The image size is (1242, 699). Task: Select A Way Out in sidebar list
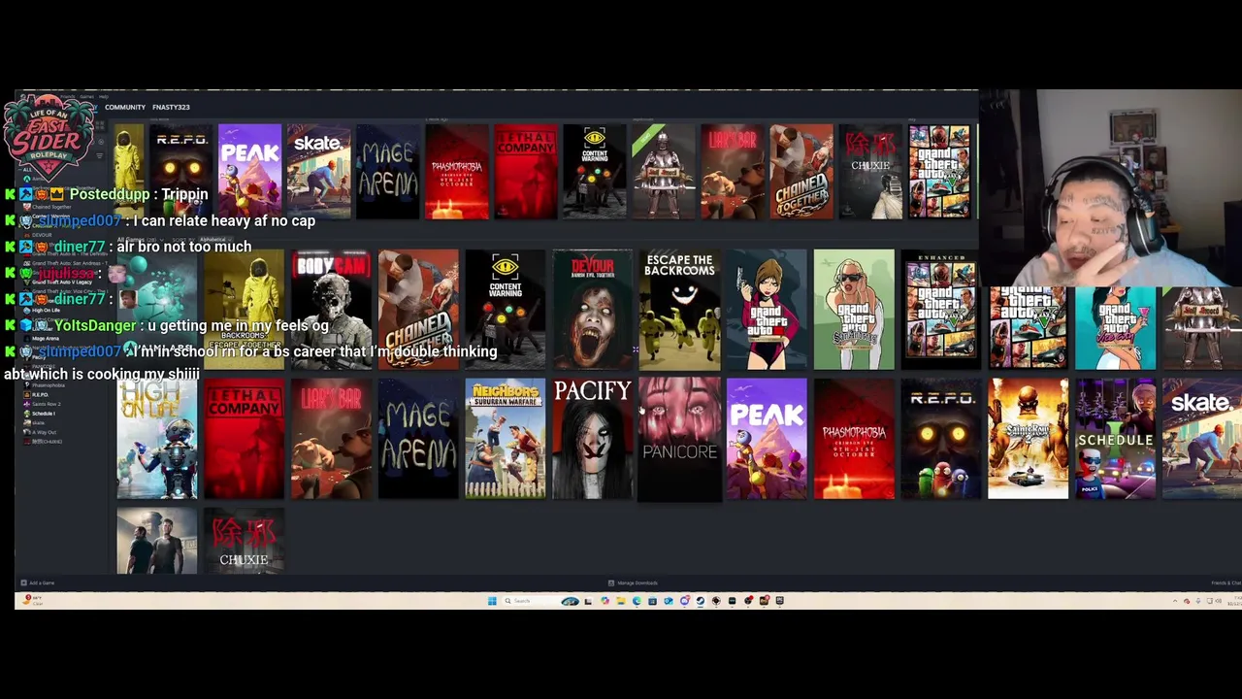point(43,432)
